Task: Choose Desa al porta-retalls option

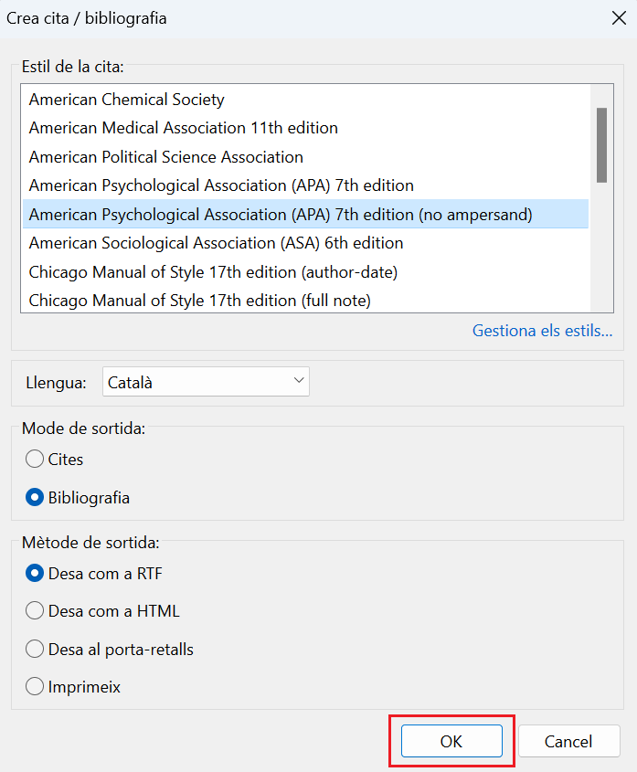Action: [110, 649]
